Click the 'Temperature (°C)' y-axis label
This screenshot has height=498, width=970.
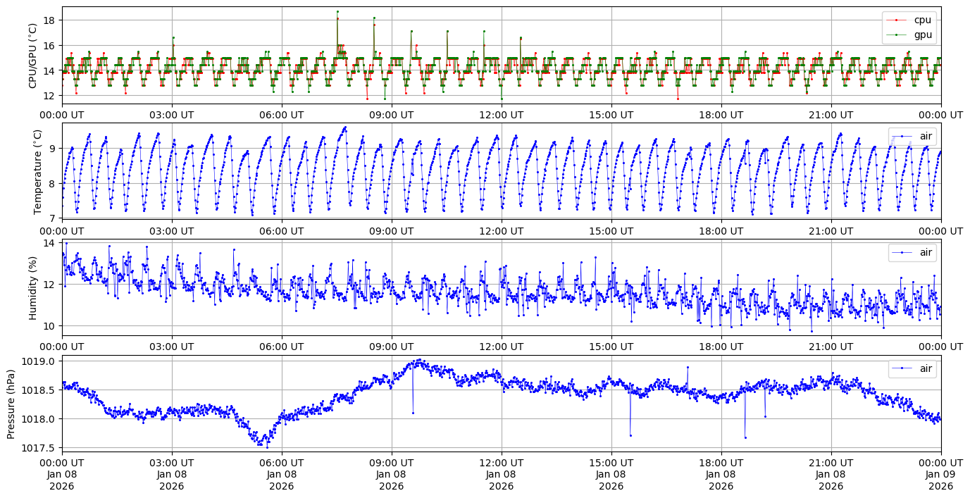37,171
